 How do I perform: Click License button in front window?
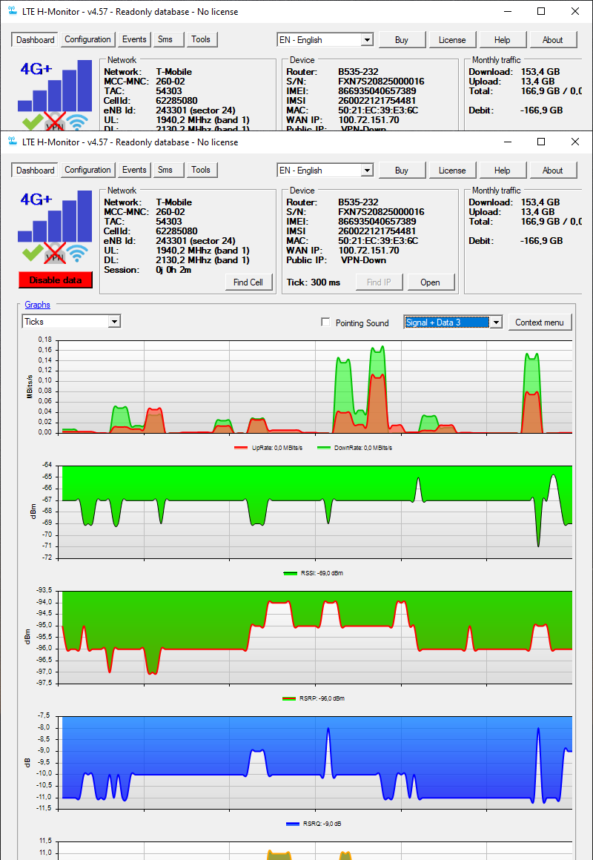[x=452, y=171]
